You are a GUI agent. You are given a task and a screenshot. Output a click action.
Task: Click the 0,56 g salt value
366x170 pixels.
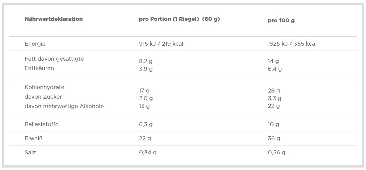point(276,153)
